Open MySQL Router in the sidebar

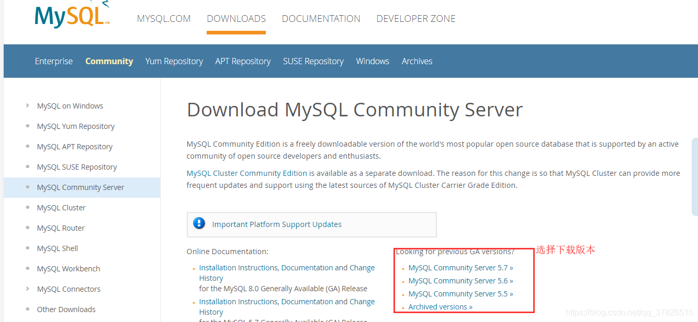coord(61,228)
